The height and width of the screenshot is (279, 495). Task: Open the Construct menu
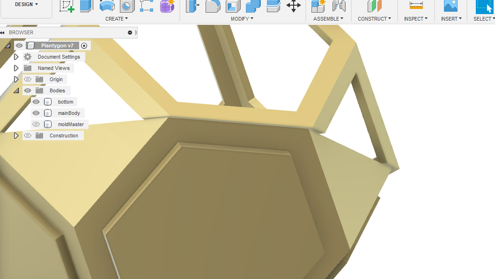click(x=374, y=19)
